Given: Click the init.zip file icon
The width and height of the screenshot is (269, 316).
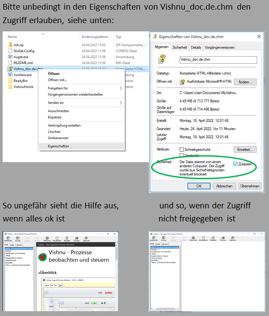Looking at the screenshot, I should 10,45.
